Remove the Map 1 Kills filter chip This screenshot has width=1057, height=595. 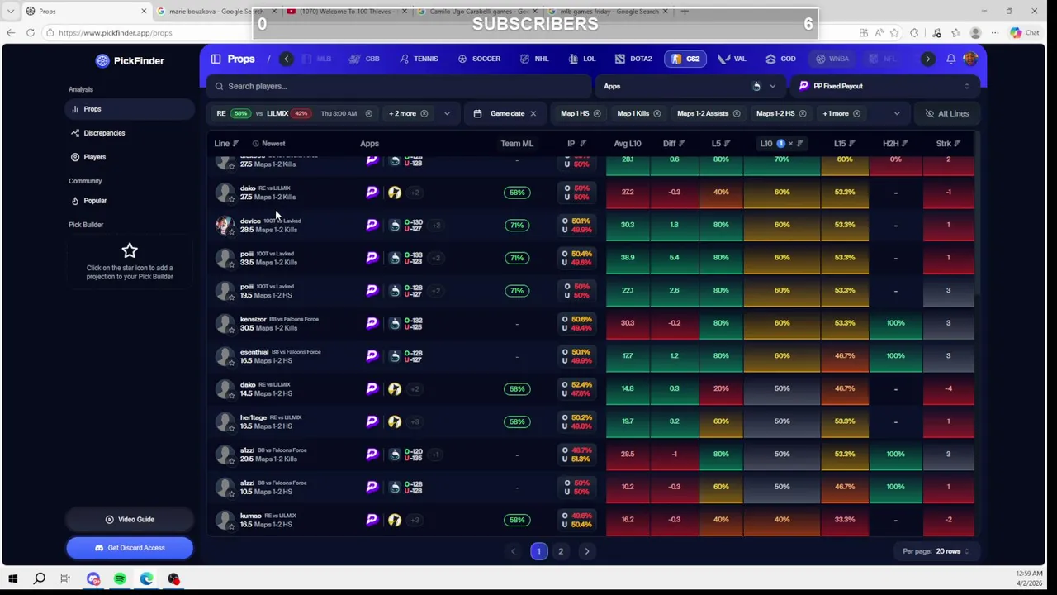pos(656,113)
